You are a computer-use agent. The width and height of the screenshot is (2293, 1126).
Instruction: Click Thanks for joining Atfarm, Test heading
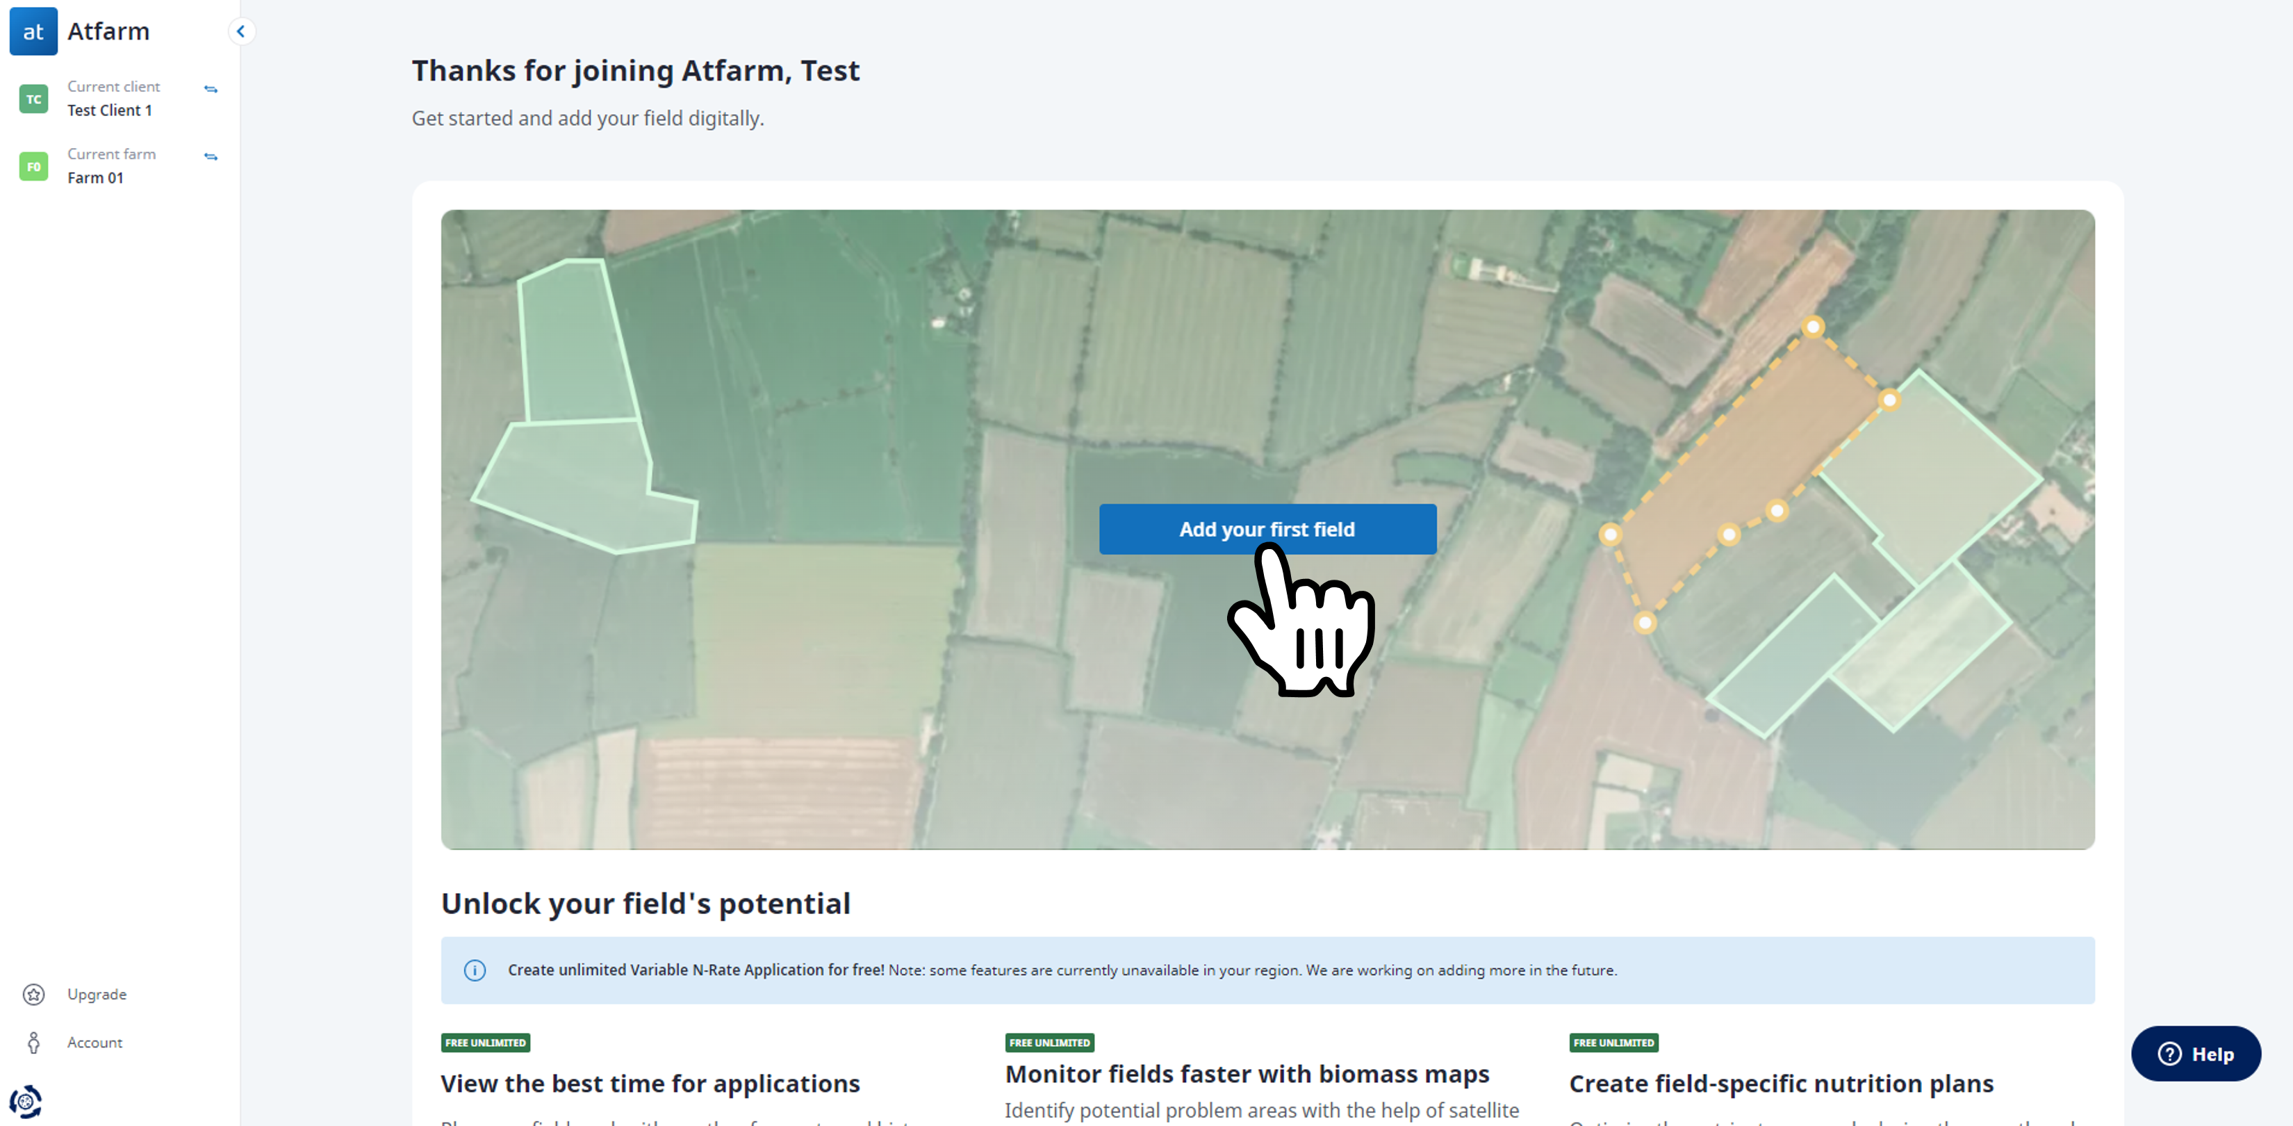click(634, 70)
